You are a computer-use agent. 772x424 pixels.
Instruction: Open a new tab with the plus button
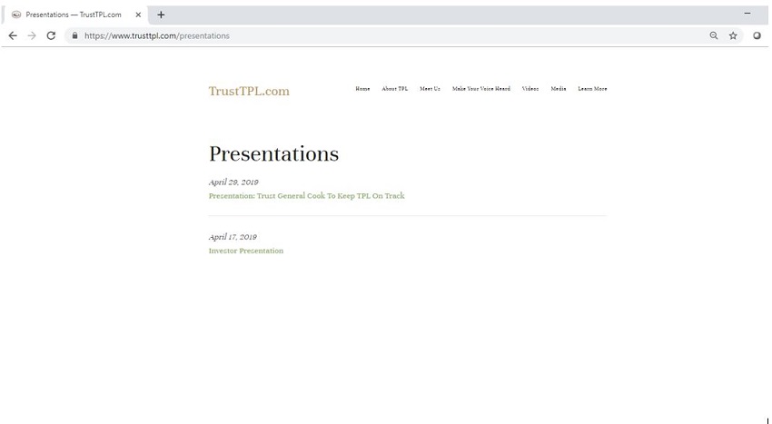click(161, 15)
